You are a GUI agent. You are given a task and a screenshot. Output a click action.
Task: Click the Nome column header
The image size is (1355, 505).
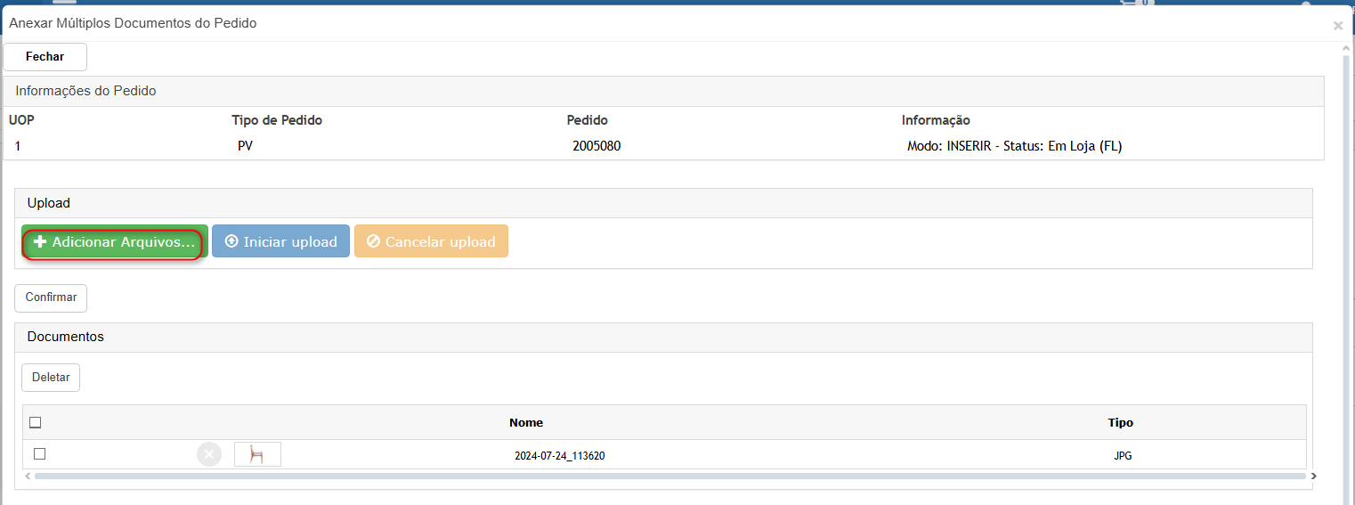point(526,423)
